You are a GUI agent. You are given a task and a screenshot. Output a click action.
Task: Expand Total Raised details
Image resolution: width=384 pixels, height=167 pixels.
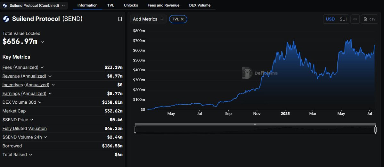tap(31, 155)
